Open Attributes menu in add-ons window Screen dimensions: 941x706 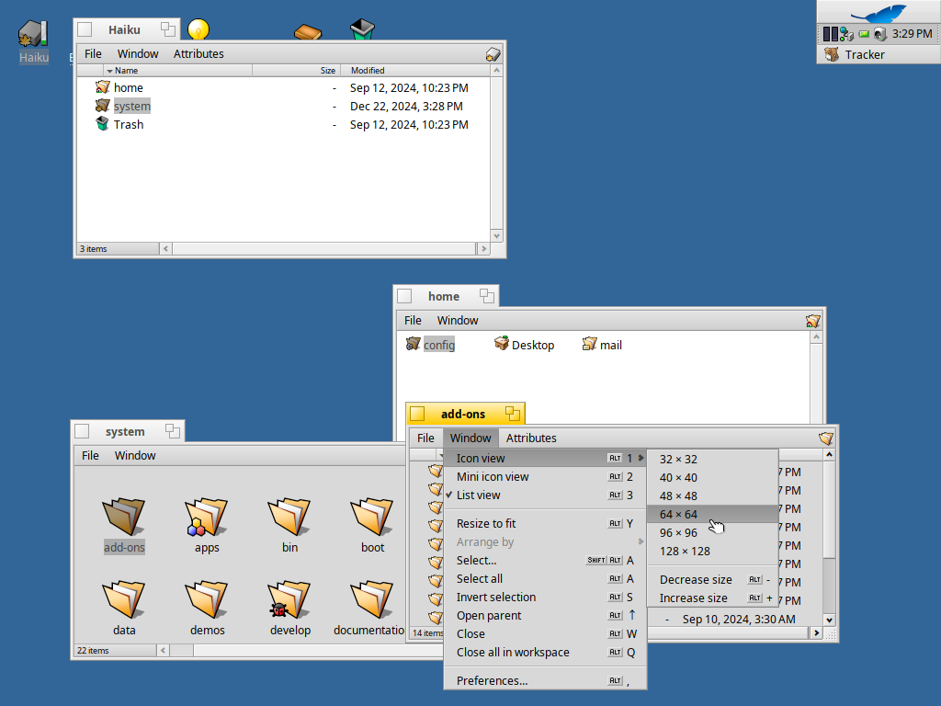[531, 438]
